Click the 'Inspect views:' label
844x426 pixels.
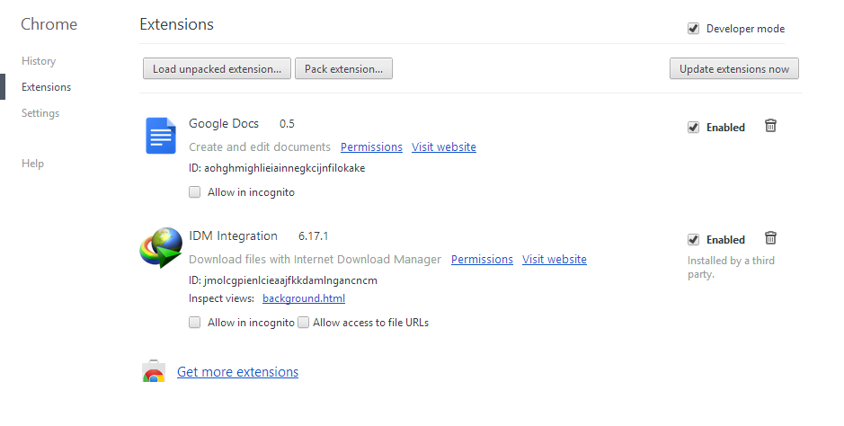[x=221, y=298]
